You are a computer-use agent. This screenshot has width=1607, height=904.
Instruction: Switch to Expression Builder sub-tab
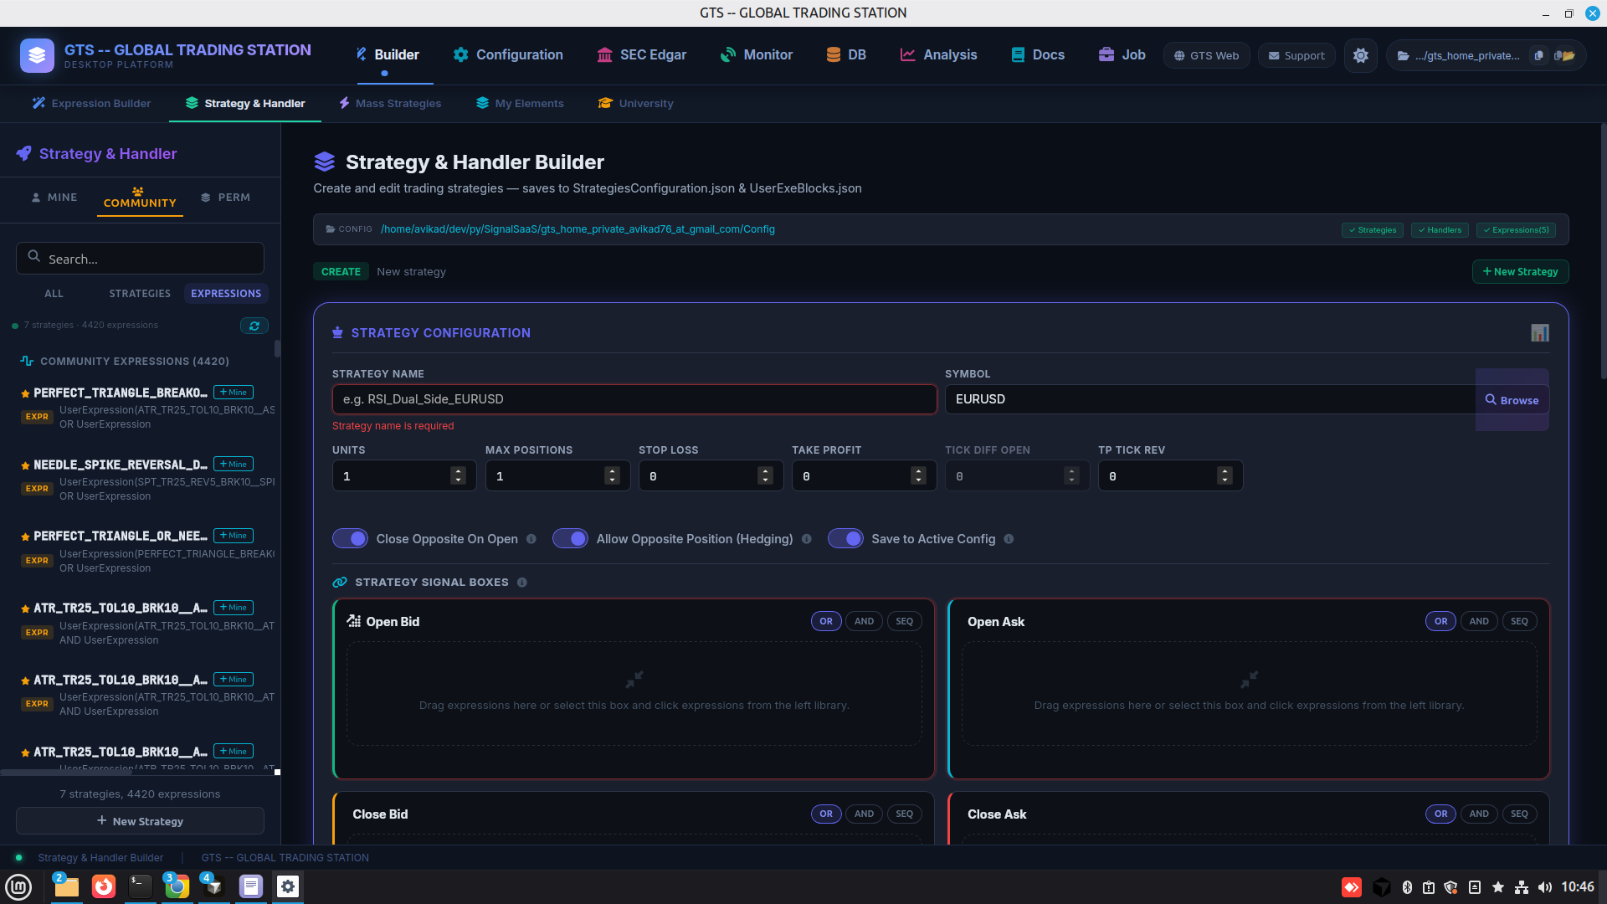pyautogui.click(x=91, y=104)
